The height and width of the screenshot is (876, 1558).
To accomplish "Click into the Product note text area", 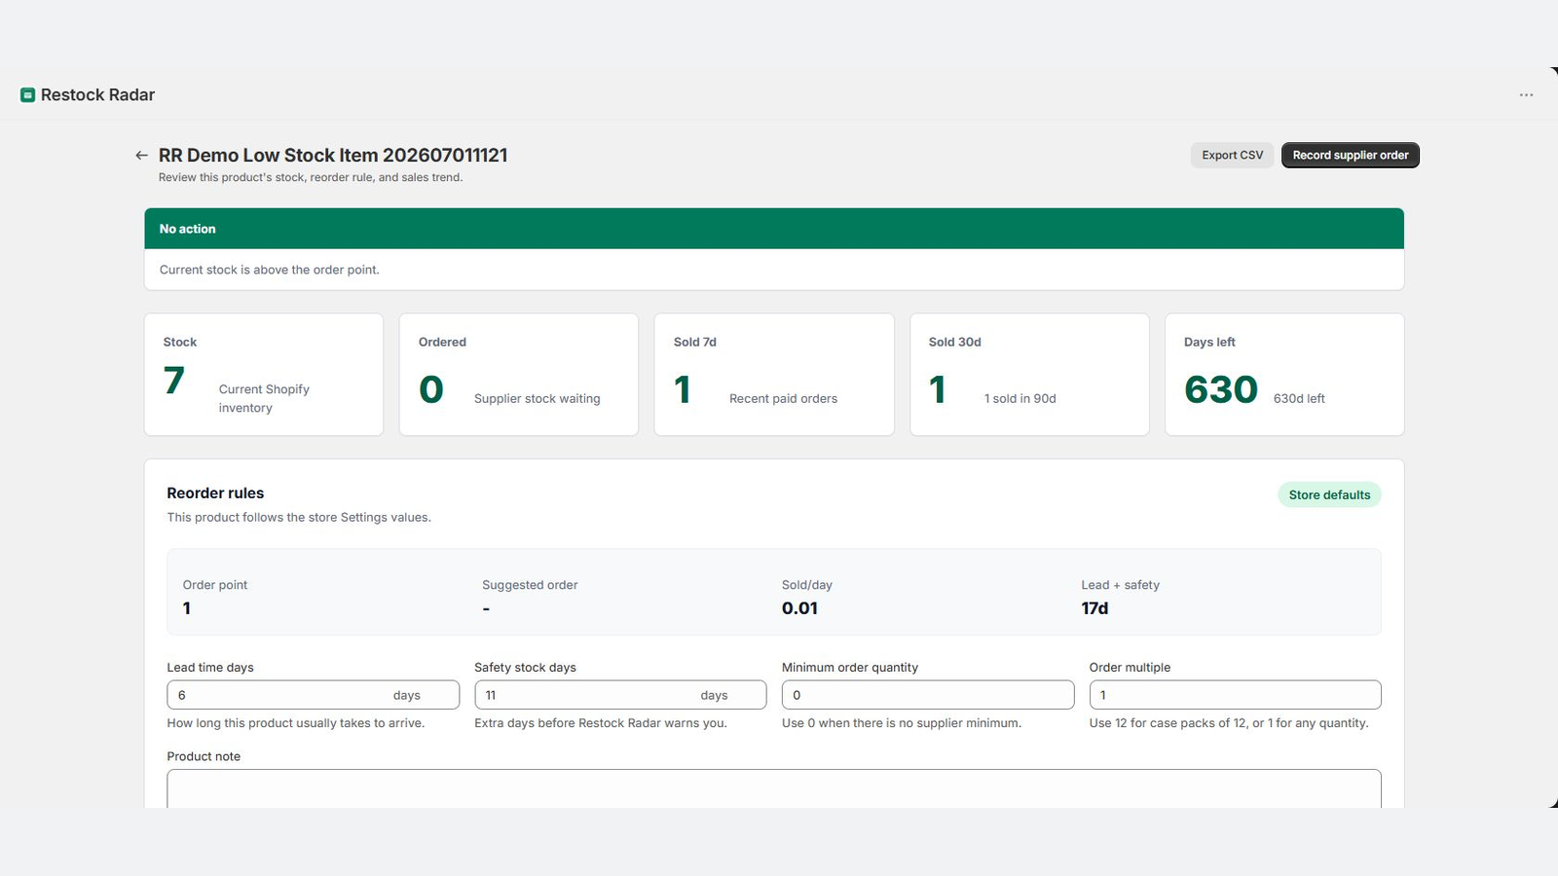I will coord(774,788).
